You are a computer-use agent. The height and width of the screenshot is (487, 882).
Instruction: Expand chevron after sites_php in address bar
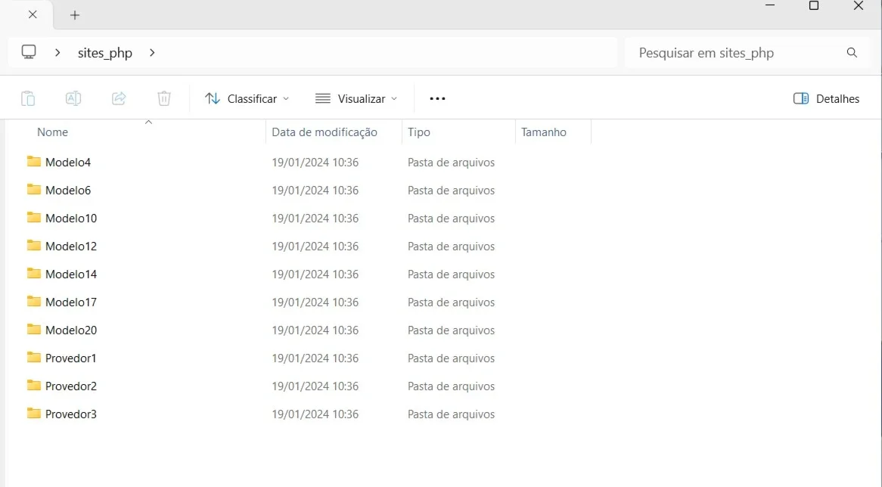pos(152,52)
